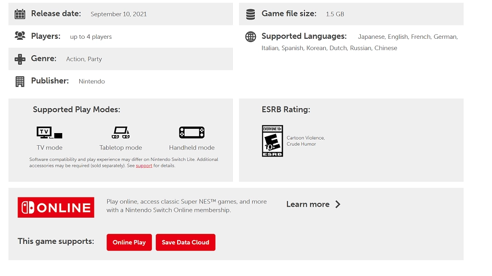Screen dimensions: 492x276
Task: Click the Nintendo publisher name
Action: click(x=92, y=81)
